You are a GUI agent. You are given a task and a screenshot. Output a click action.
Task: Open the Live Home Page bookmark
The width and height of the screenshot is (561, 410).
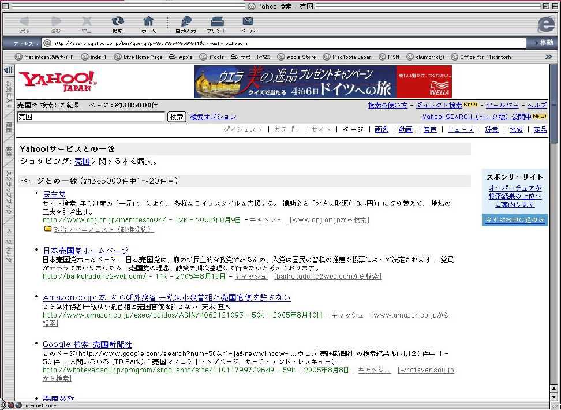139,57
